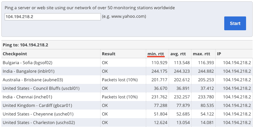The height and width of the screenshot is (127, 254).
Task: Click the OK result for Cheyenne
Action: (x=105, y=114)
